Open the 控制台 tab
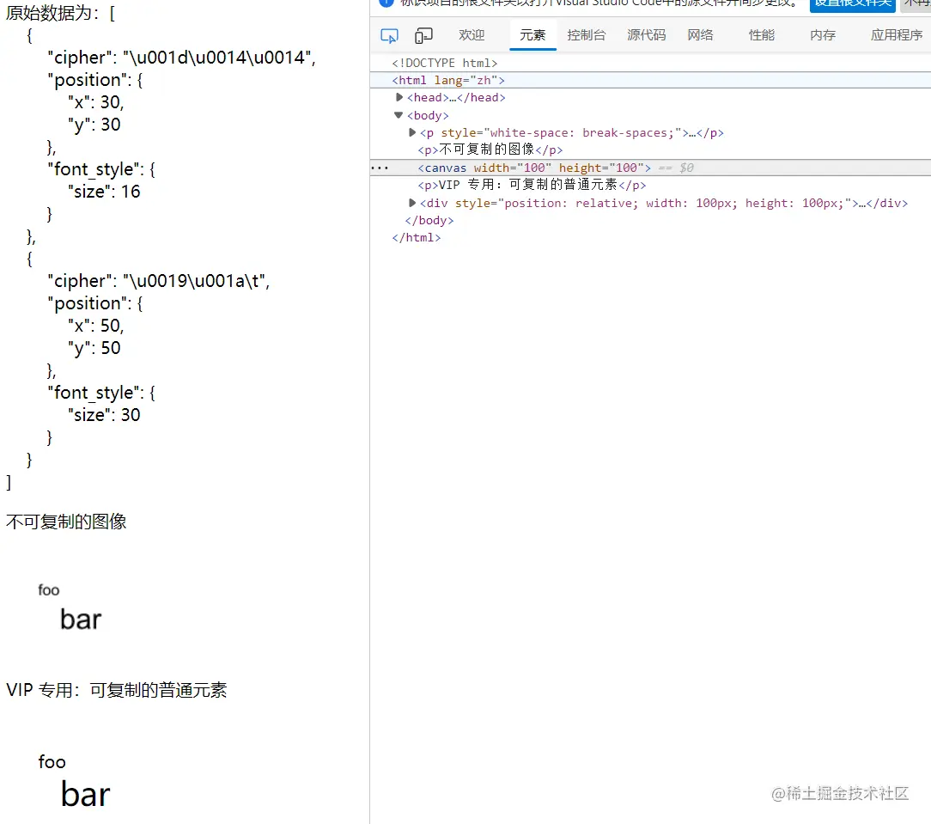The height and width of the screenshot is (824, 931). coord(586,35)
